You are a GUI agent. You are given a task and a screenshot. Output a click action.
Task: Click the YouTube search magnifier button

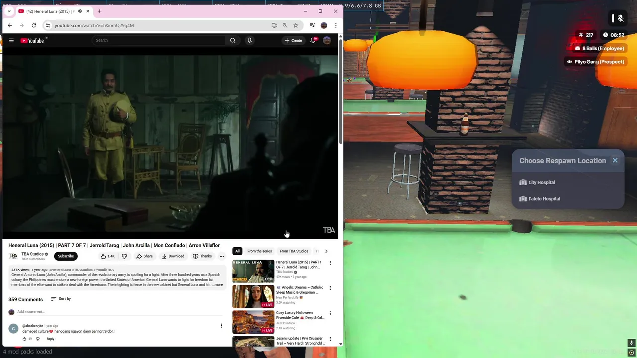pyautogui.click(x=233, y=40)
